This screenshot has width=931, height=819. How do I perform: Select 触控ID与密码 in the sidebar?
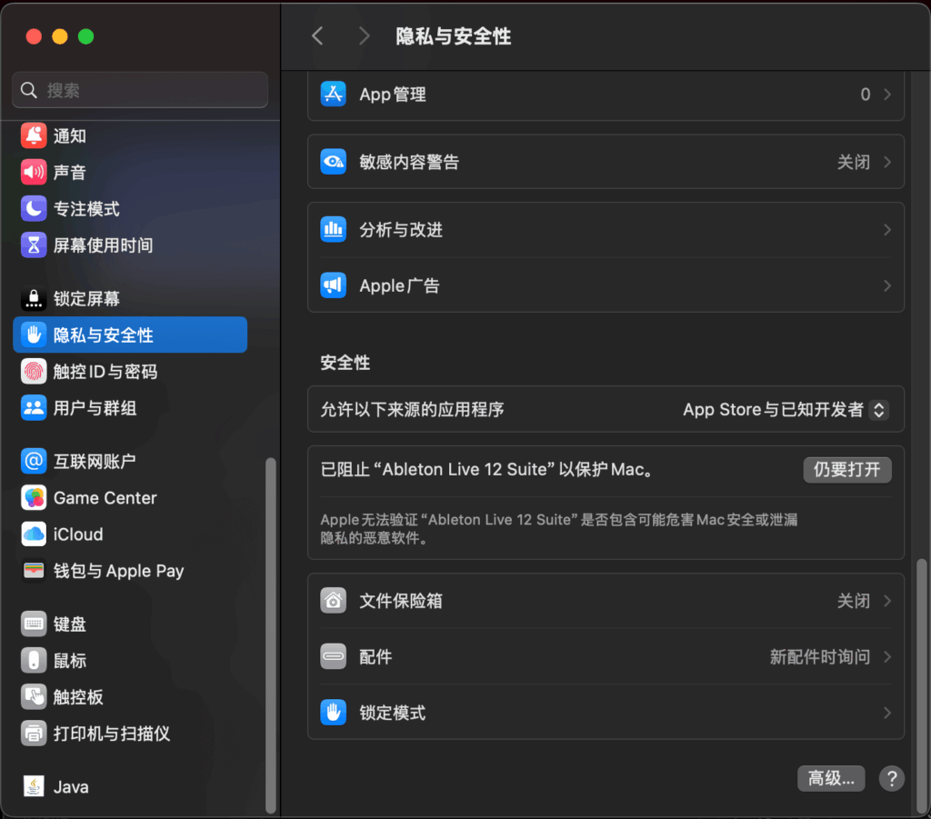pos(105,372)
